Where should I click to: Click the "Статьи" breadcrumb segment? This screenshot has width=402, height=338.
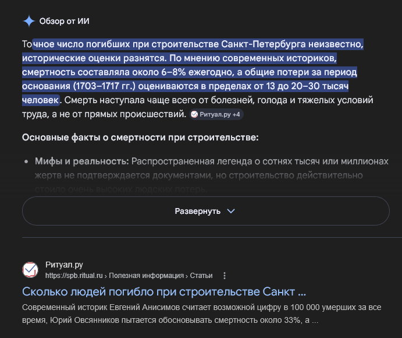coord(200,276)
